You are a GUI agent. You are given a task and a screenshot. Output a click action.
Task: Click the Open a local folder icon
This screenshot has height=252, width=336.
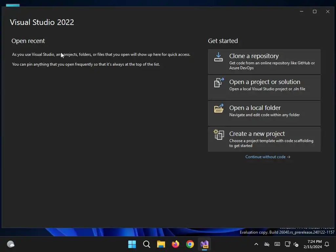(x=219, y=108)
